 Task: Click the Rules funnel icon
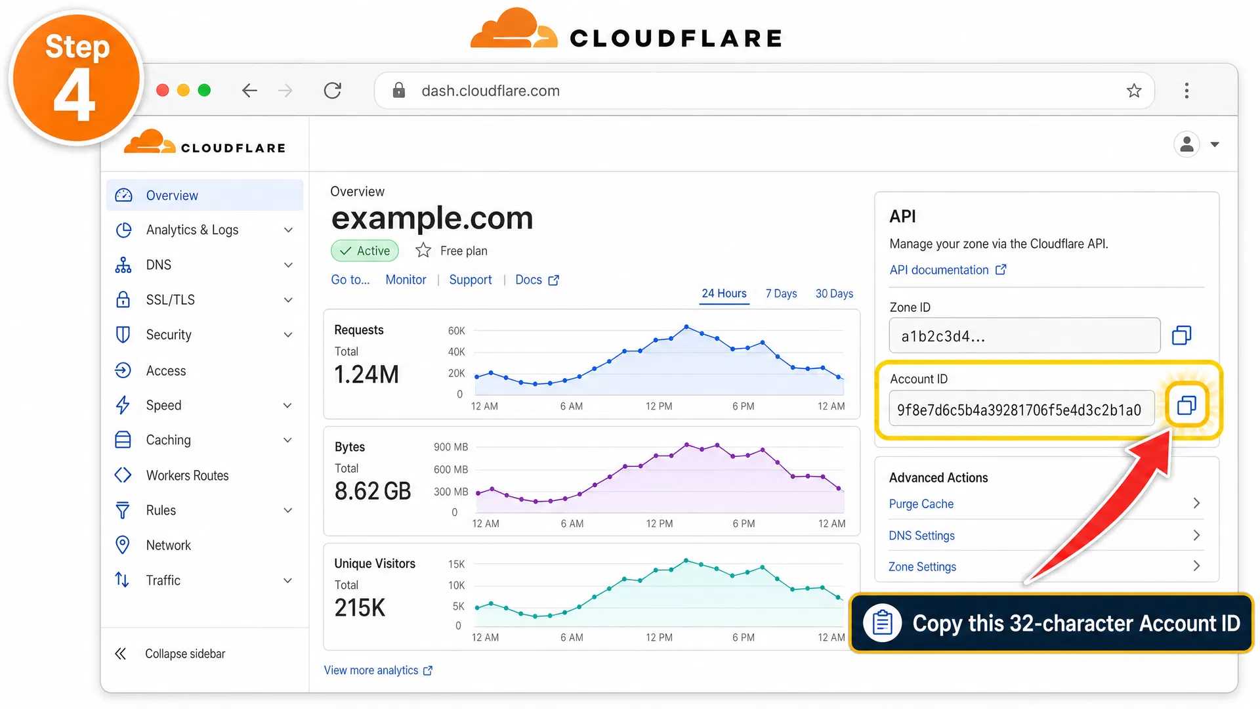click(x=123, y=510)
